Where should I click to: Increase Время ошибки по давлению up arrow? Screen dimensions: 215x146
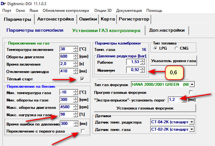(76, 122)
